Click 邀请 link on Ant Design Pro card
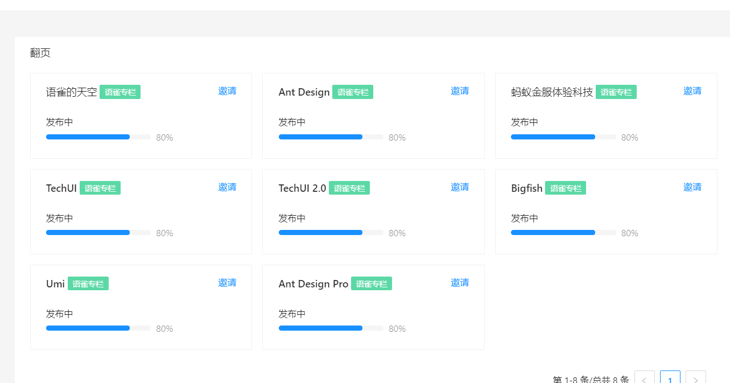 pyautogui.click(x=460, y=283)
